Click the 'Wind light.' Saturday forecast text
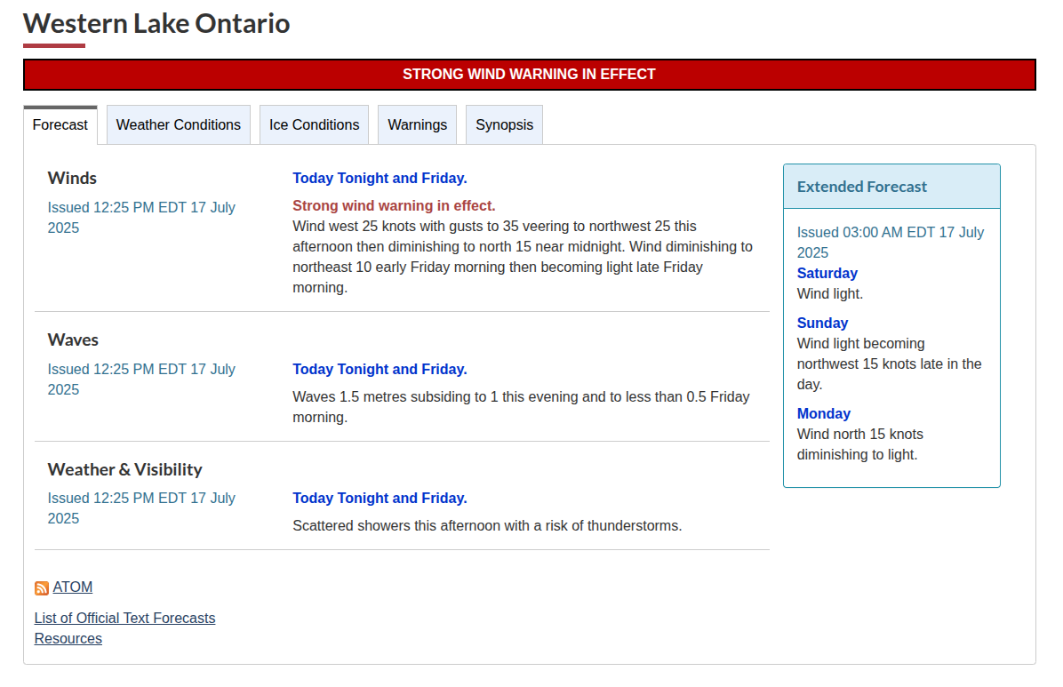1063x687 pixels. pyautogui.click(x=830, y=293)
